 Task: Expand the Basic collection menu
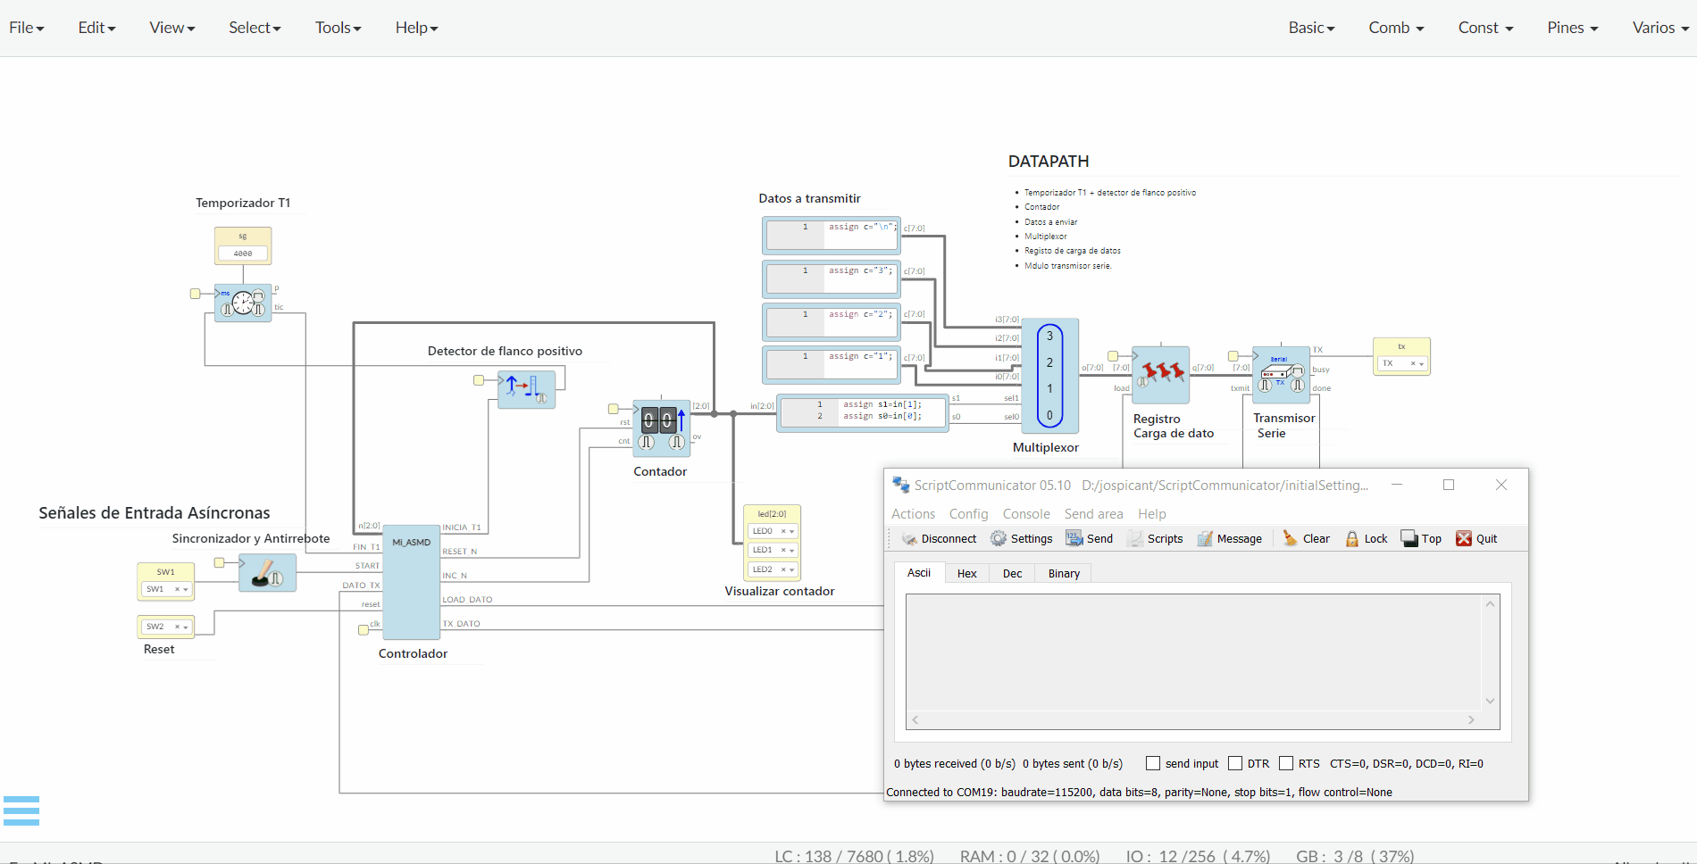point(1311,28)
